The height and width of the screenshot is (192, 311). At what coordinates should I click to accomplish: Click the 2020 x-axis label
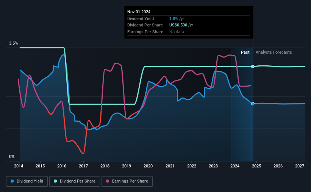[x=148, y=166]
